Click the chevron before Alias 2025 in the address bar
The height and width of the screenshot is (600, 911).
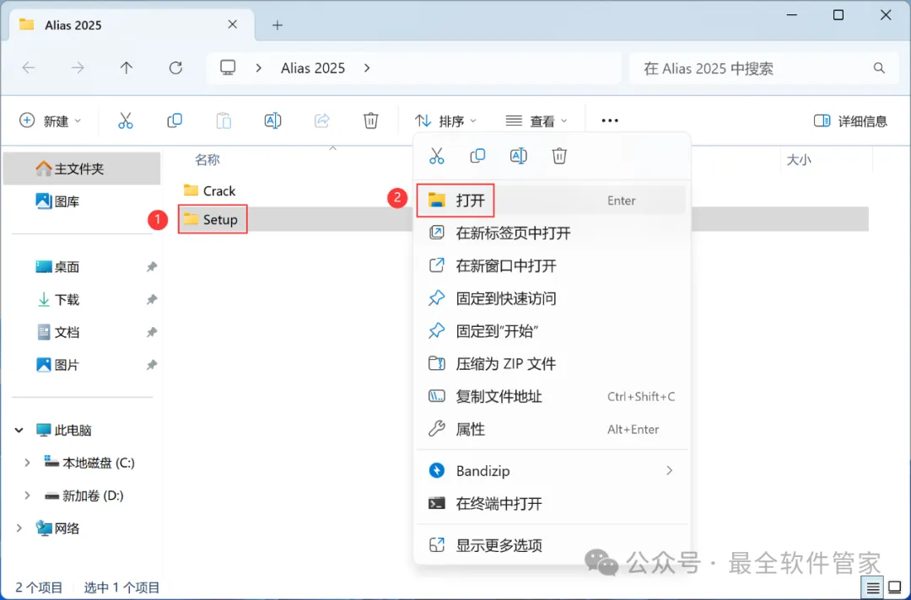[x=259, y=68]
